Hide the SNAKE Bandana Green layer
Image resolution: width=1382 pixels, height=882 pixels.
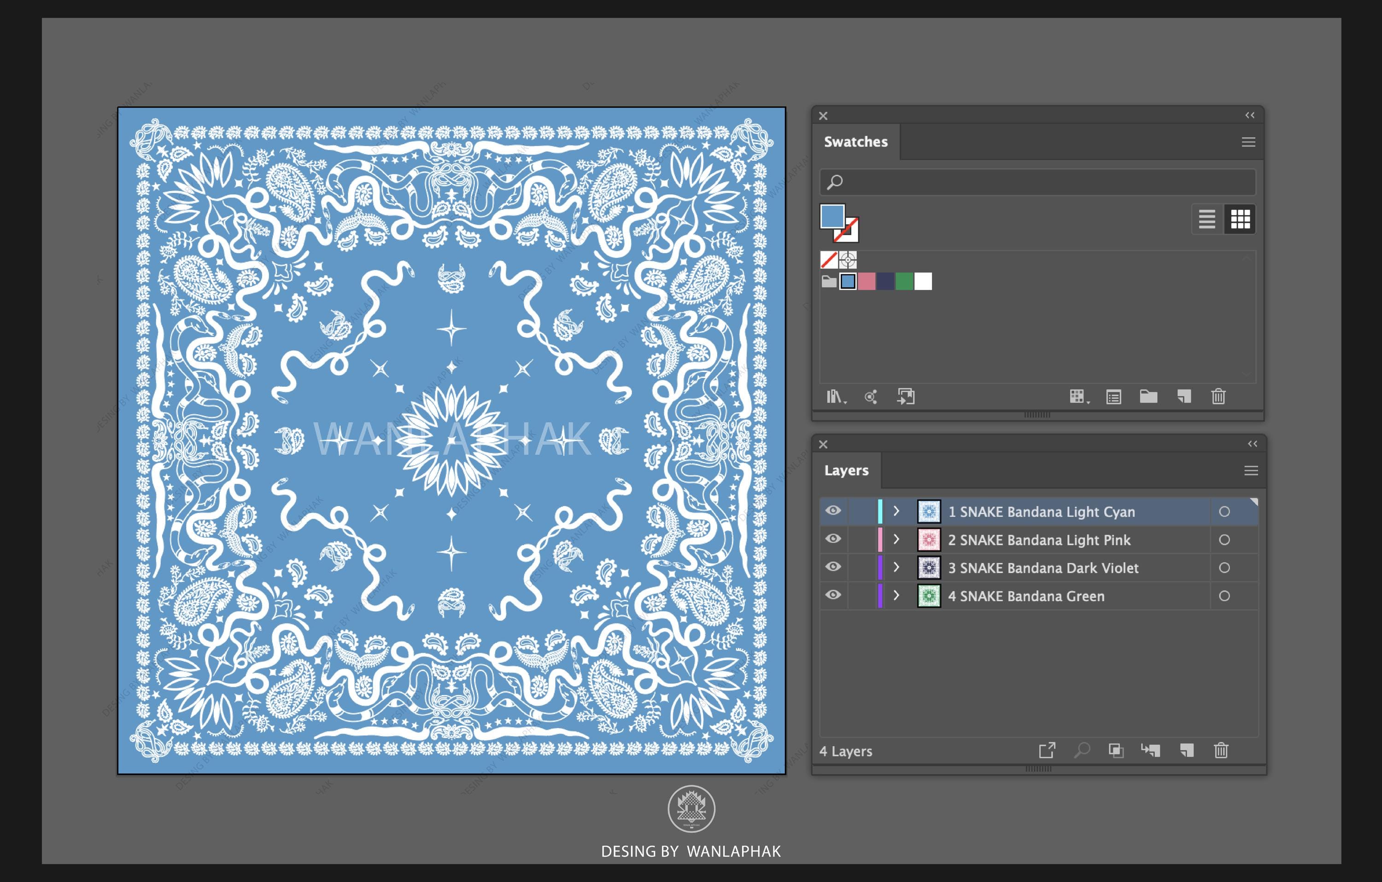[833, 595]
